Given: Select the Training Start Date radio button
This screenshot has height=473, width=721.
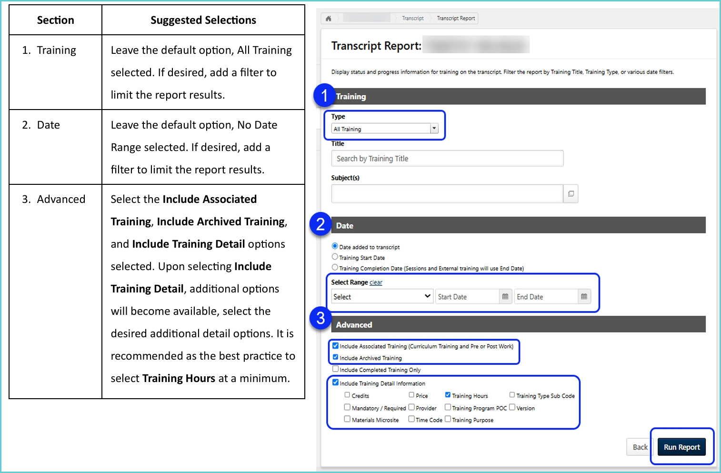Looking at the screenshot, I should coord(335,257).
